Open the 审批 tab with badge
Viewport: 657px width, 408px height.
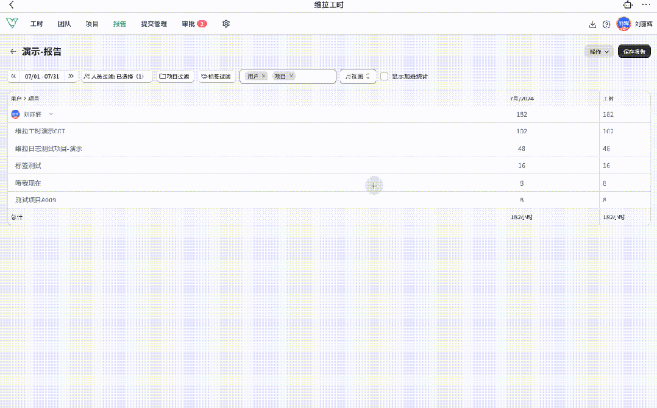pyautogui.click(x=194, y=24)
